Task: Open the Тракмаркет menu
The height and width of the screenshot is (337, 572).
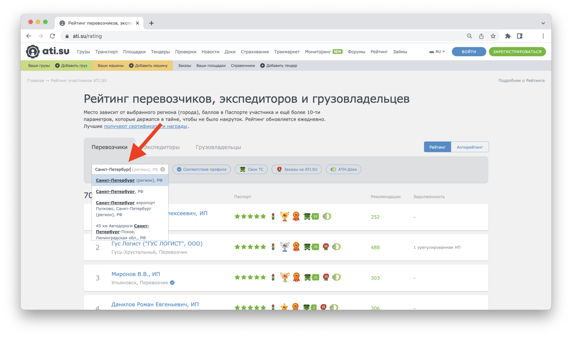Action: (287, 52)
